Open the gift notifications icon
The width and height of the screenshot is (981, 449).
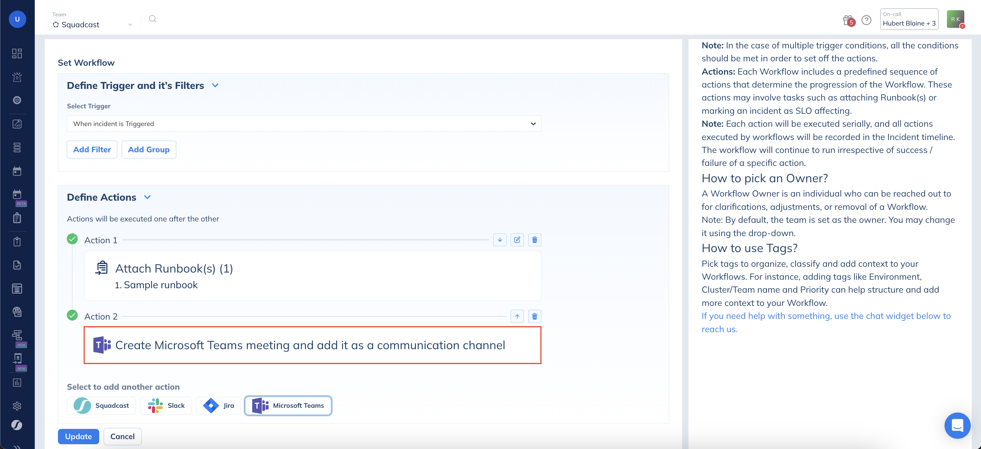point(848,20)
